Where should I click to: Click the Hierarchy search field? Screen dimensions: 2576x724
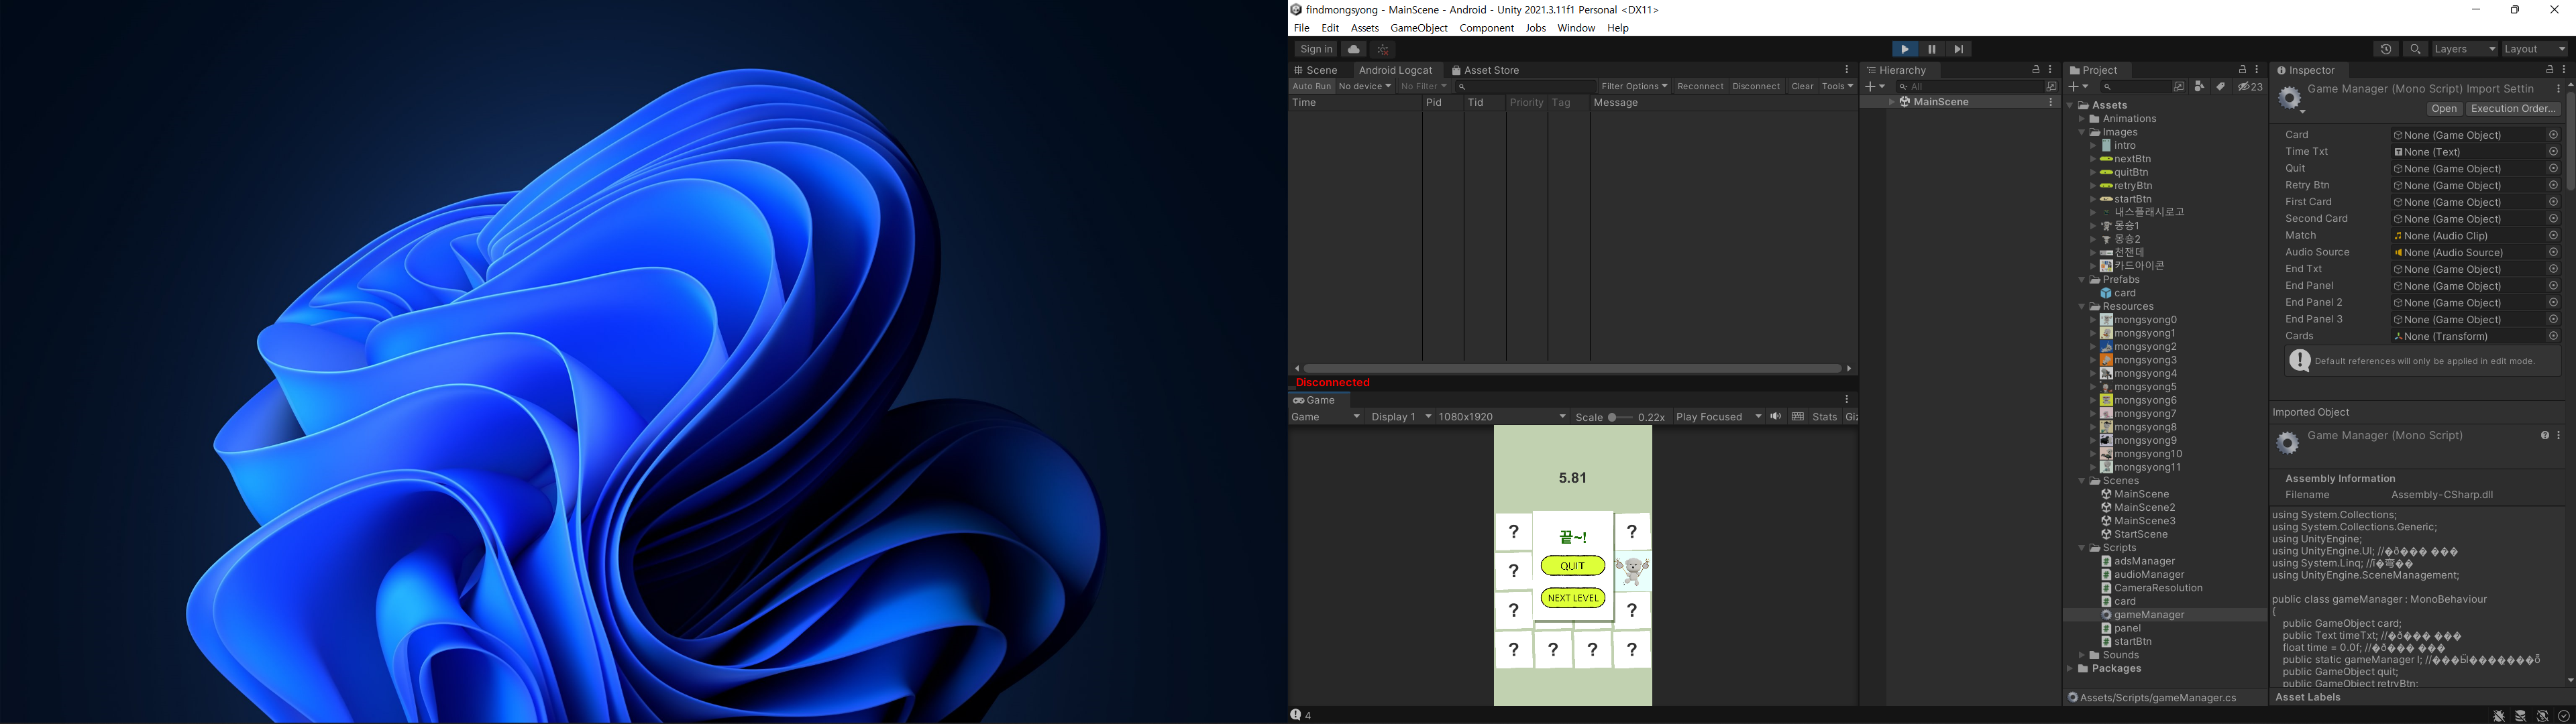1972,87
